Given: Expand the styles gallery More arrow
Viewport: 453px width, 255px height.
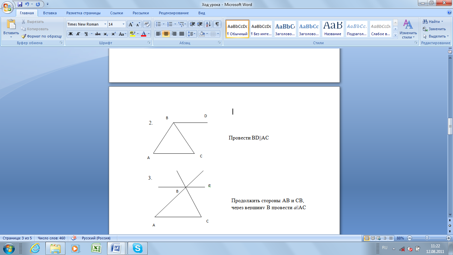Looking at the screenshot, I should pyautogui.click(x=395, y=36).
